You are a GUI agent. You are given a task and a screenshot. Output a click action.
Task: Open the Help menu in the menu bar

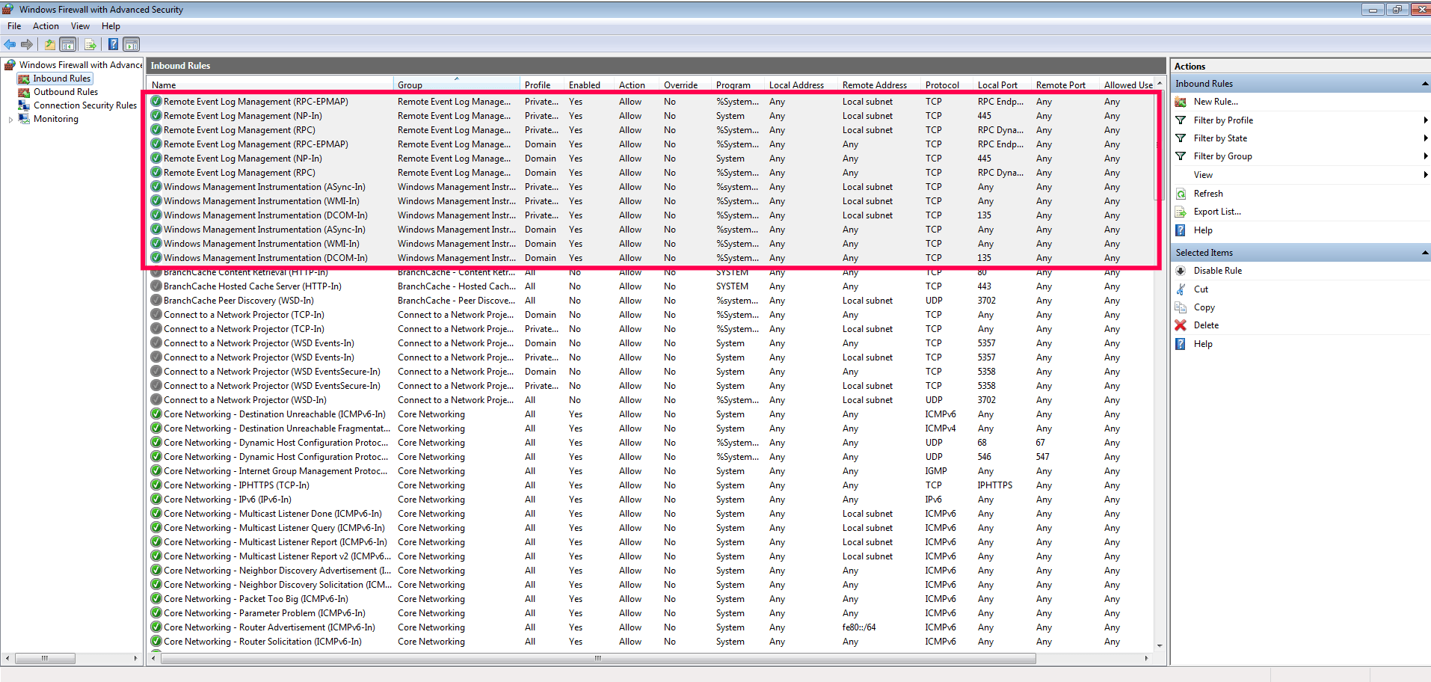tap(111, 26)
